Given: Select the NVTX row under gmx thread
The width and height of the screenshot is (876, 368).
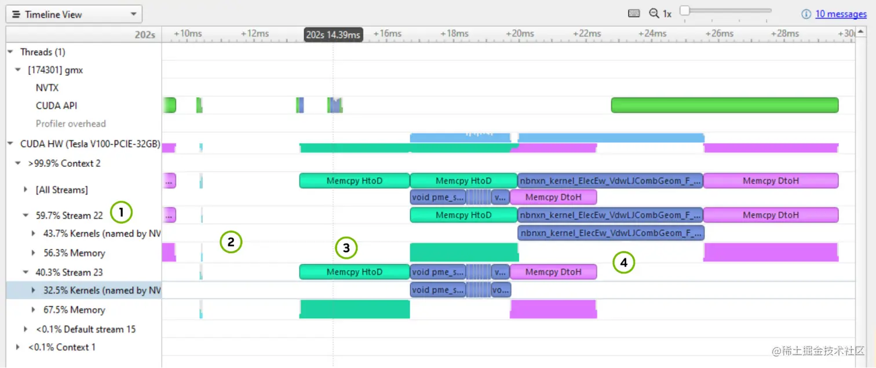Looking at the screenshot, I should click(48, 88).
